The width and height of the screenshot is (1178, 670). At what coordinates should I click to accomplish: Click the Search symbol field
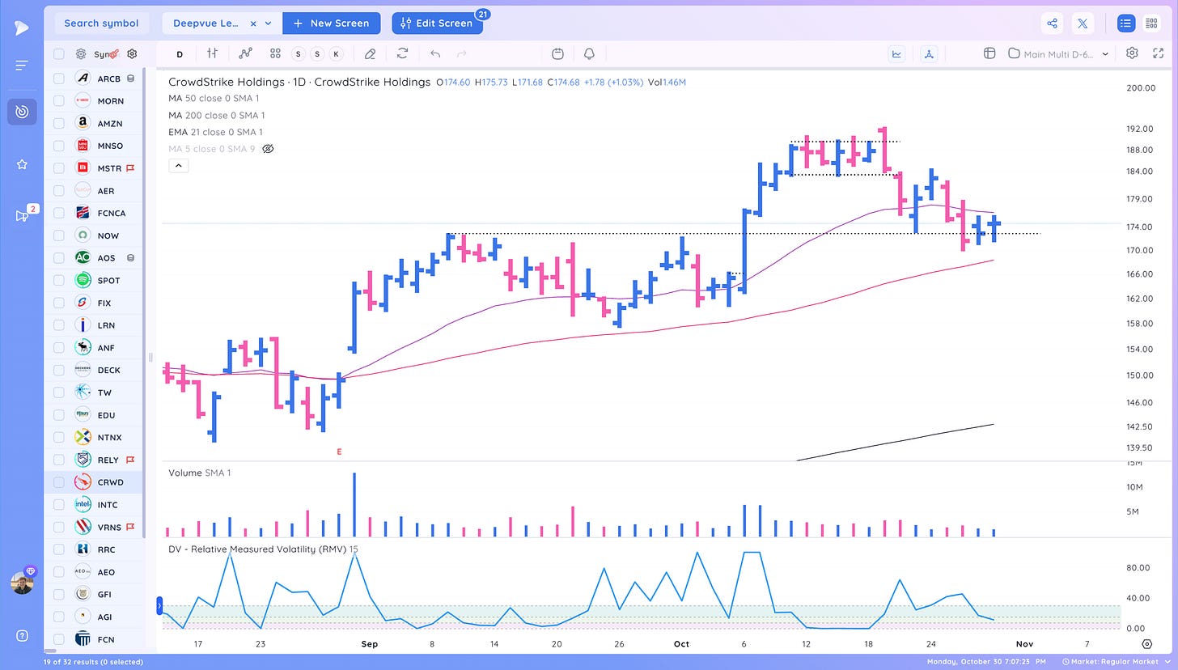101,23
